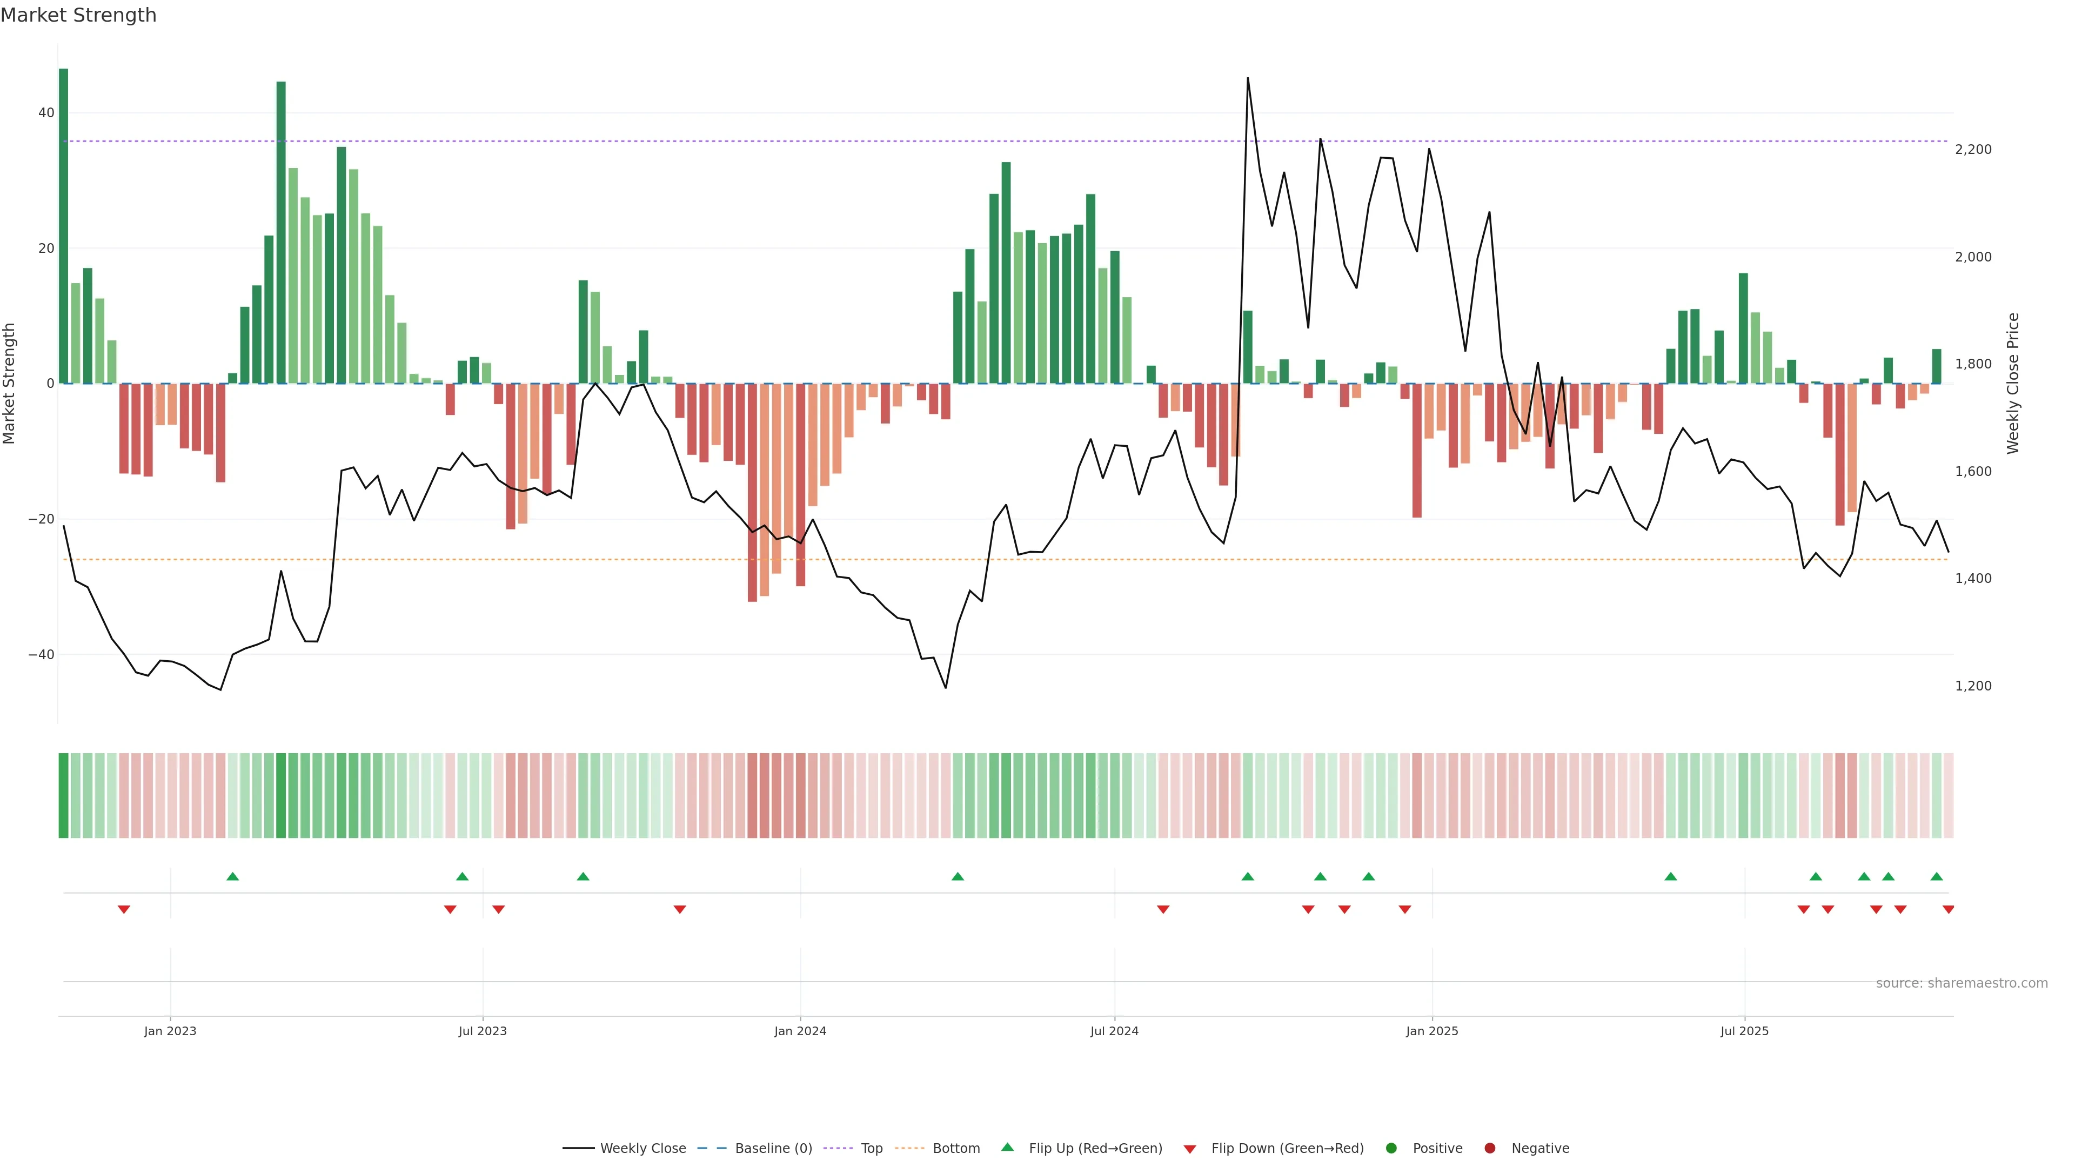Click the Market Strength chart title
Screen dimensions: 2075x1167
(78, 15)
